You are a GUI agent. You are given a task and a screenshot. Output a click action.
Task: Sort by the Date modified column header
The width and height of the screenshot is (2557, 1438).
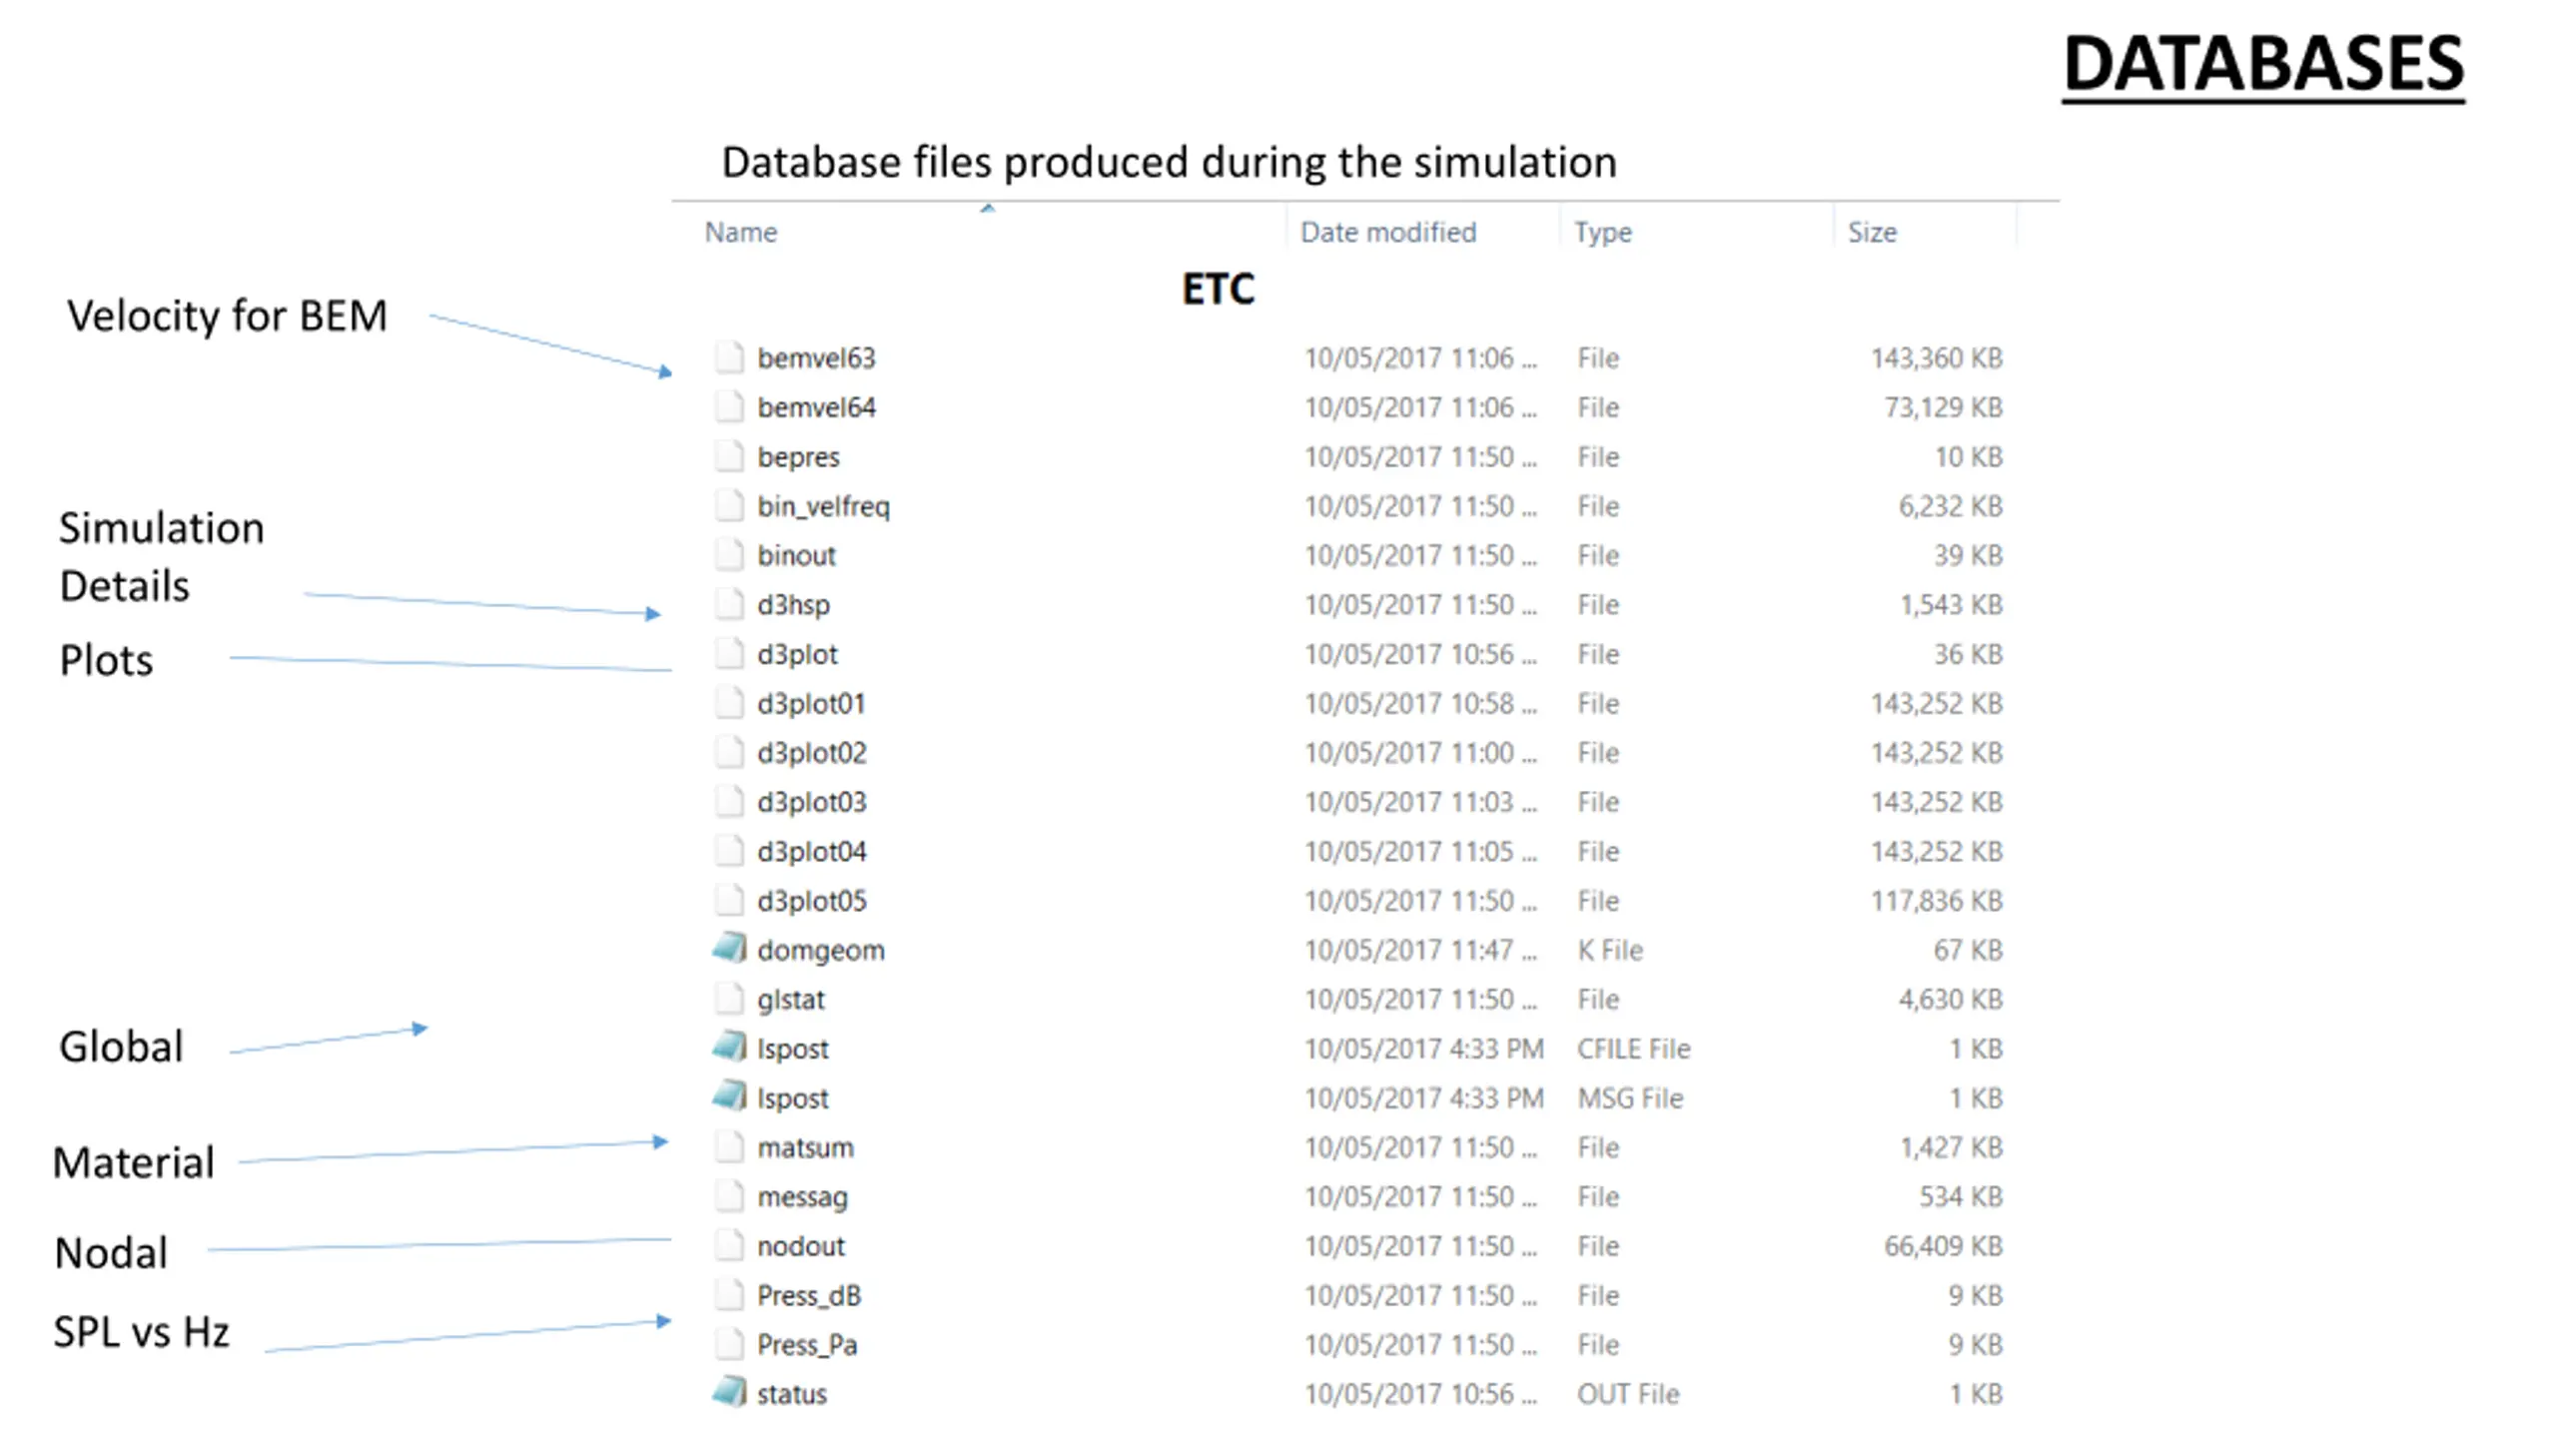tap(1387, 233)
